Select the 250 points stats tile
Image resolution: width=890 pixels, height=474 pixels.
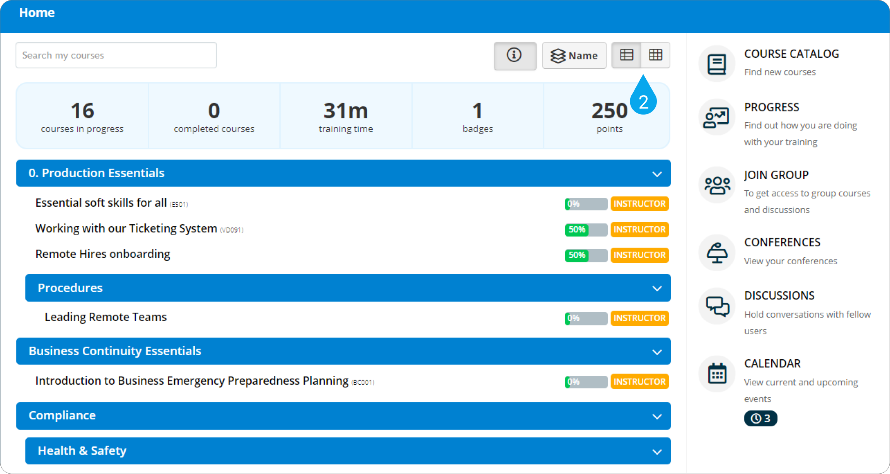[609, 116]
